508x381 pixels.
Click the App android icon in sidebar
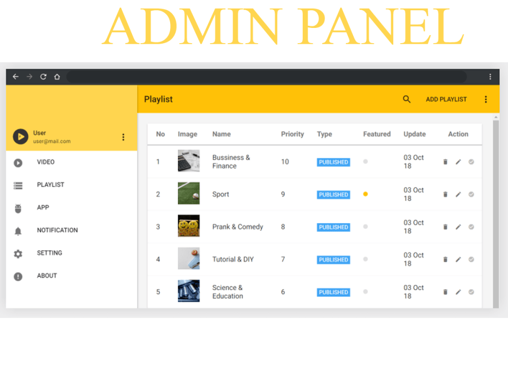(x=17, y=207)
